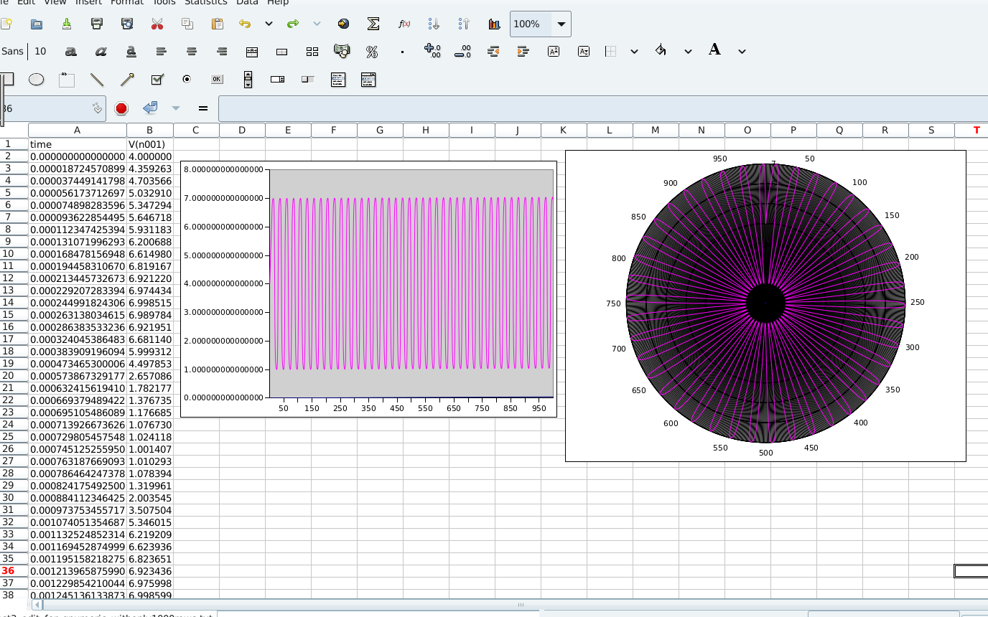Open the Statistics menu

pyautogui.click(x=205, y=2)
